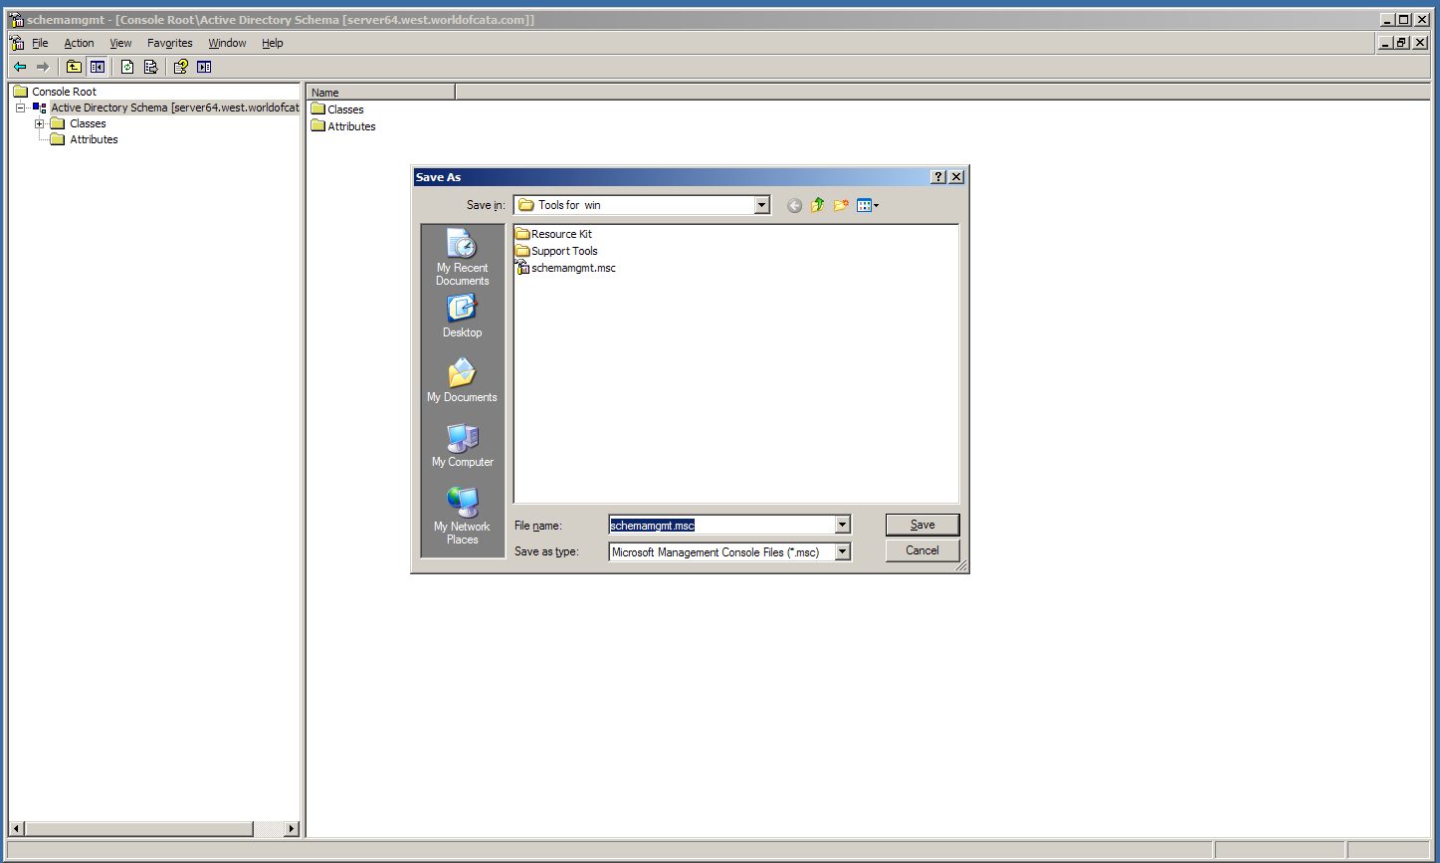The image size is (1440, 863).
Task: Click the Export List toolbar icon
Action: point(150,67)
